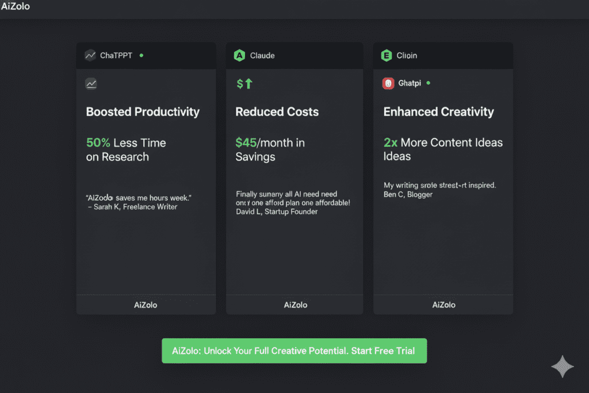The width and height of the screenshot is (589, 393).
Task: Click the sparkle star icon in corner
Action: 562,367
